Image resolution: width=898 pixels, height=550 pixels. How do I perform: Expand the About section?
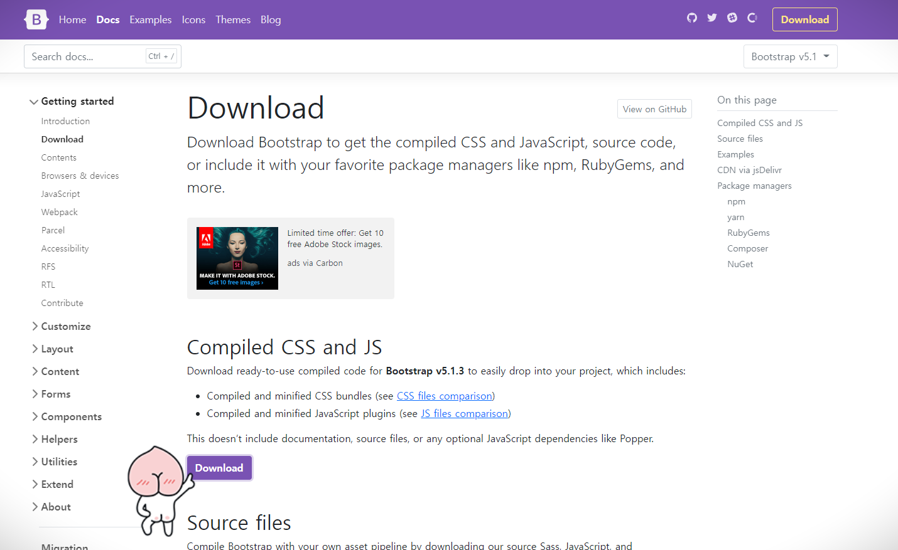[x=51, y=507]
